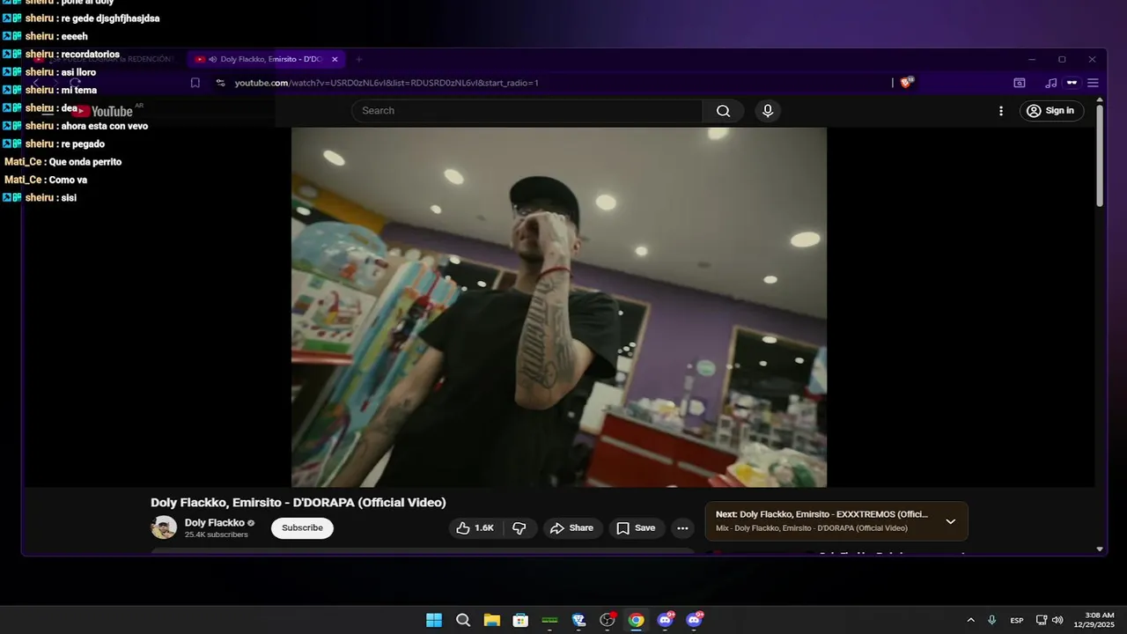1127x634 pixels.
Task: Save the video to a playlist
Action: click(x=637, y=528)
